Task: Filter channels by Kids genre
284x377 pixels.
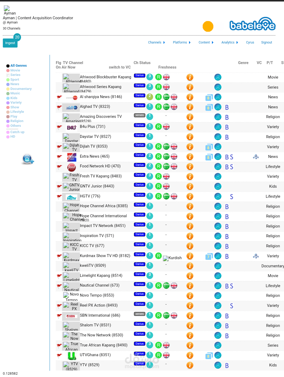Action: [x=14, y=98]
